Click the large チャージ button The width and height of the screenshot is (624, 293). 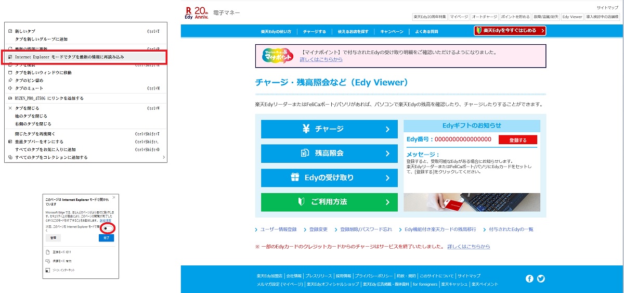[329, 129]
